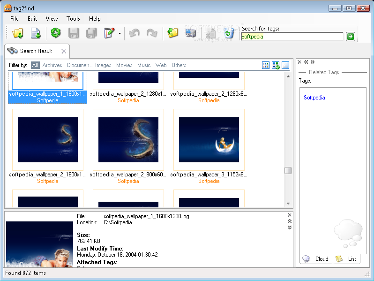The width and height of the screenshot is (374, 281).
Task: Click the blue Softpedia related tag
Action: click(x=314, y=98)
